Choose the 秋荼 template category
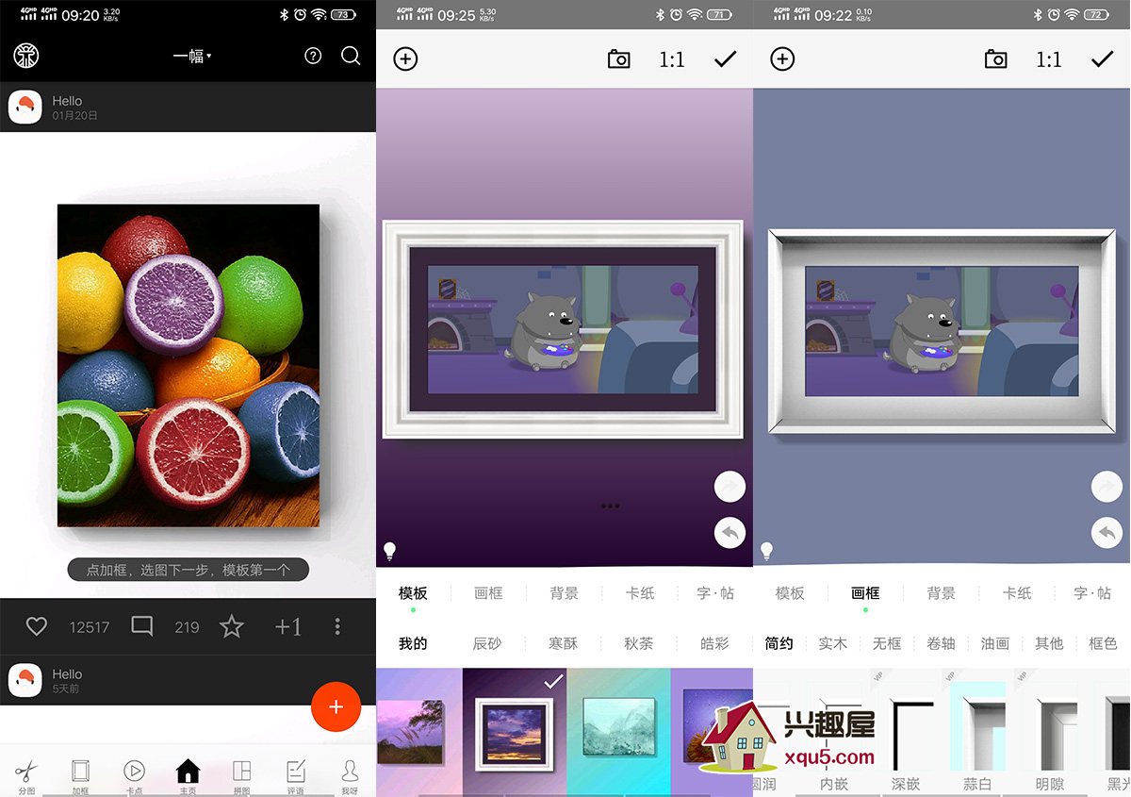The width and height of the screenshot is (1131, 797). click(x=638, y=643)
